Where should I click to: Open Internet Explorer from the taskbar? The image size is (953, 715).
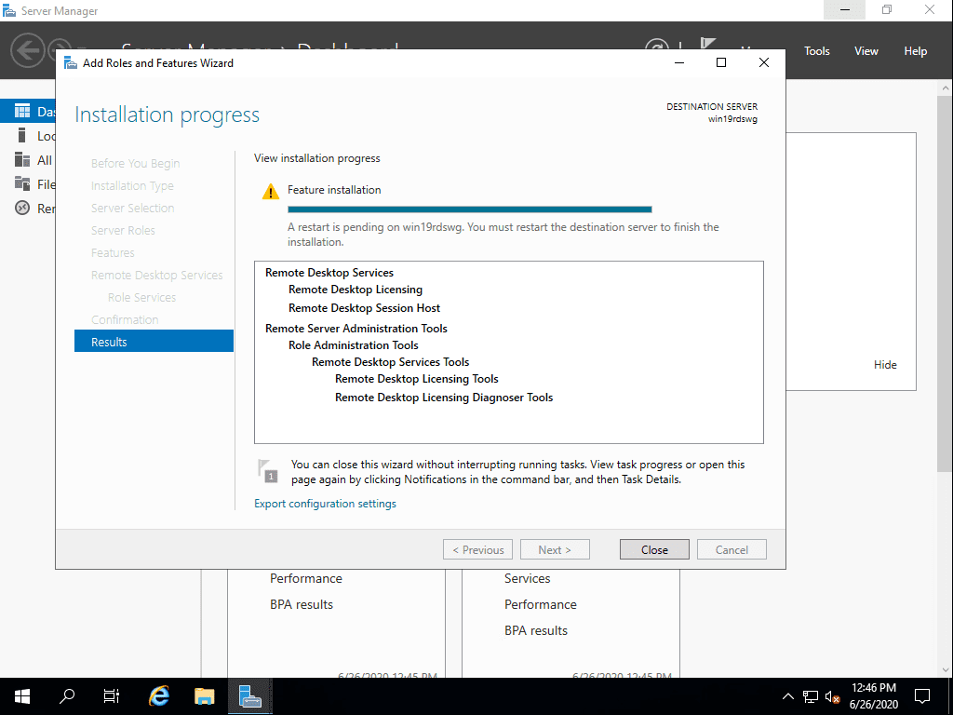click(159, 695)
